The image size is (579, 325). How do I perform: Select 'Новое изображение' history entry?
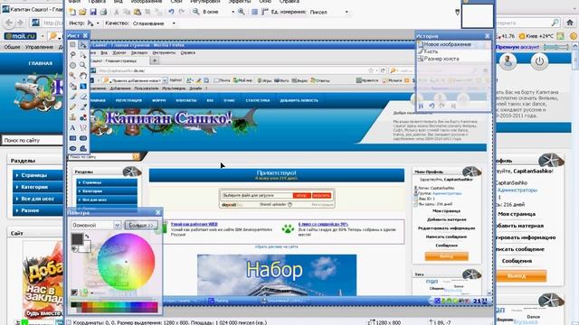click(x=454, y=44)
